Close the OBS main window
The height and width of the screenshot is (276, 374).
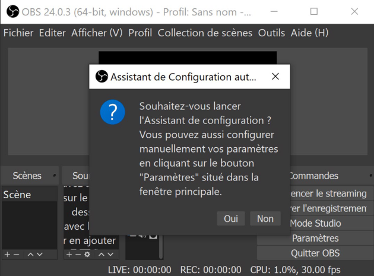pyautogui.click(x=354, y=11)
